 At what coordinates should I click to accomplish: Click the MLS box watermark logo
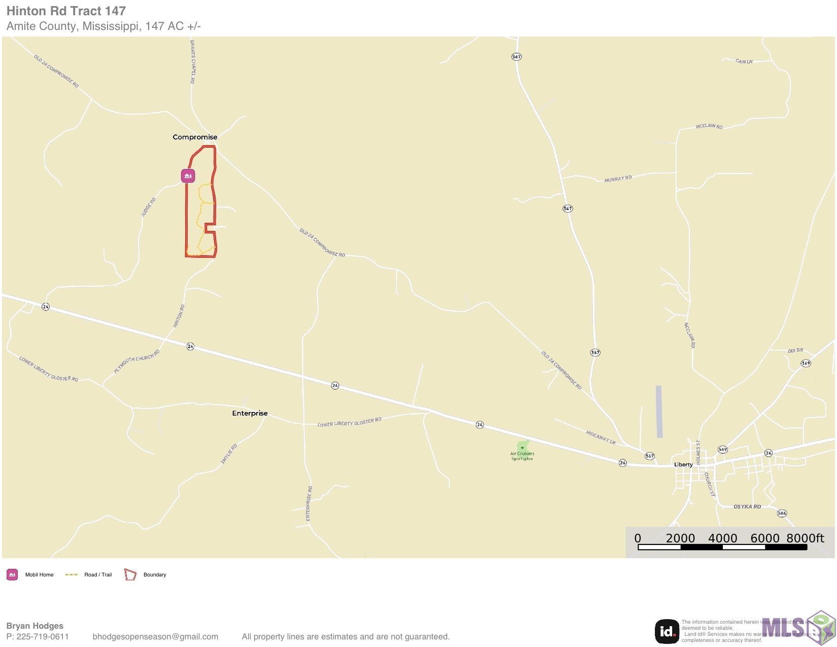coord(798,628)
